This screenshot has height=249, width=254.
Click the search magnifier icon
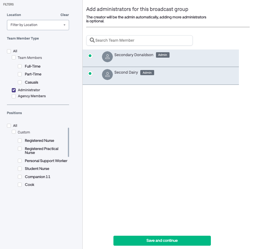click(92, 40)
